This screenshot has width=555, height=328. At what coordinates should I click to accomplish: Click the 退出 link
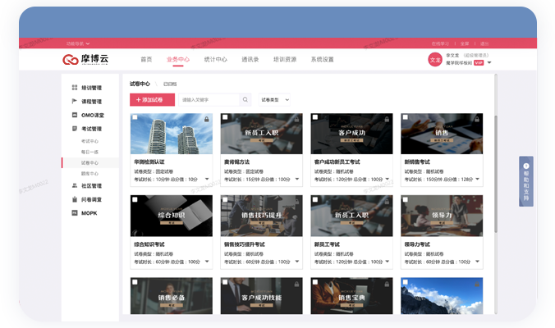tap(484, 43)
